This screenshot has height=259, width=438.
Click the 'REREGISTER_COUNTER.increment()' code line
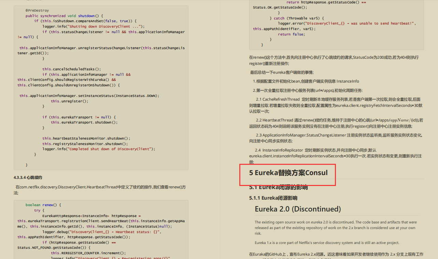[x=88, y=253]
